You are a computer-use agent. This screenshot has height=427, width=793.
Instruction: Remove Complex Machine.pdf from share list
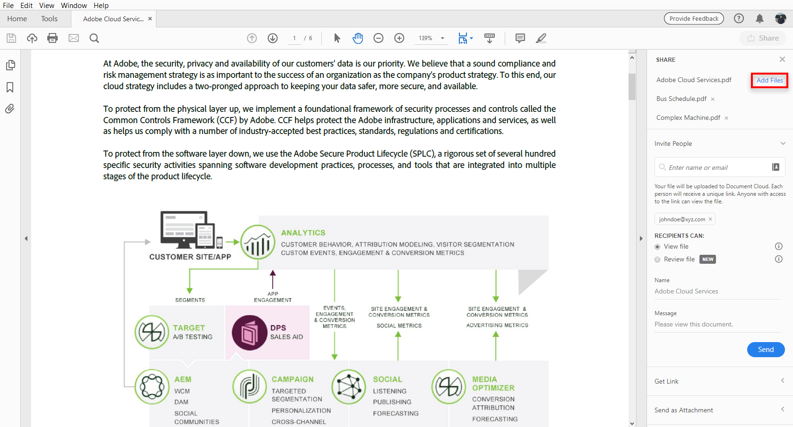[726, 118]
